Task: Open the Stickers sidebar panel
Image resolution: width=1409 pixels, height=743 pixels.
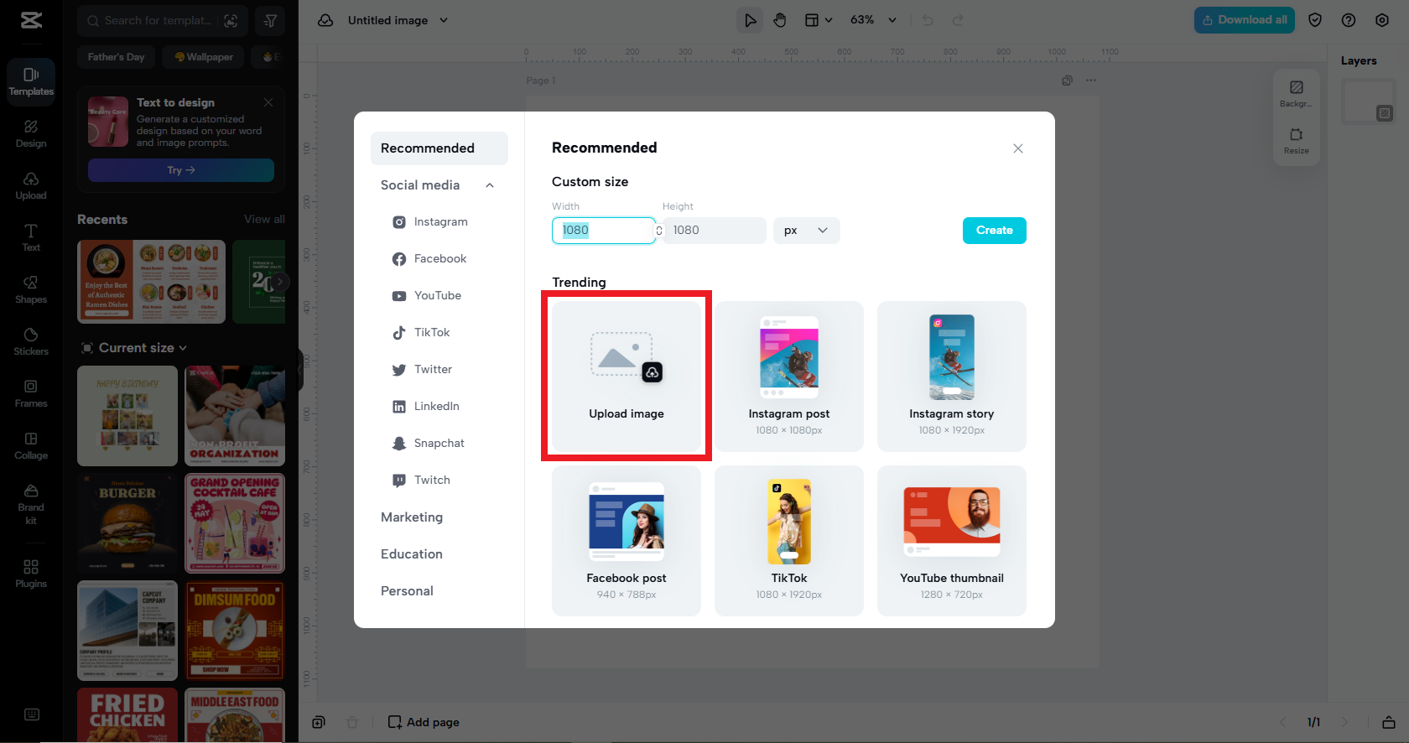Action: click(x=31, y=341)
